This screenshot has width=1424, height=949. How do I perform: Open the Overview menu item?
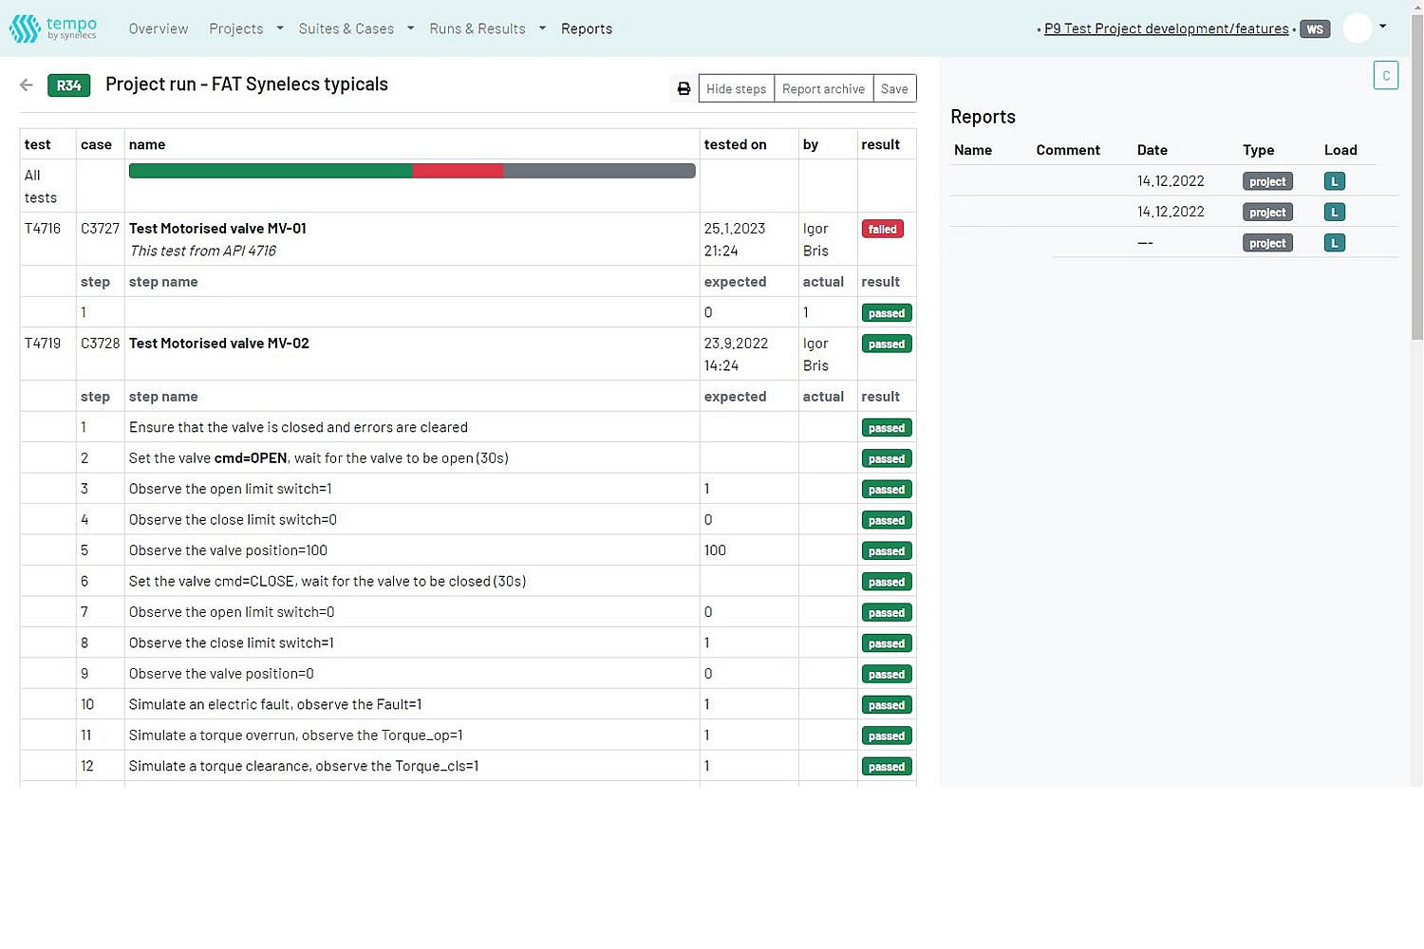pyautogui.click(x=159, y=28)
